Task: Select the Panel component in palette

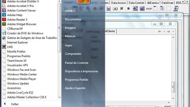Action: 169,9
